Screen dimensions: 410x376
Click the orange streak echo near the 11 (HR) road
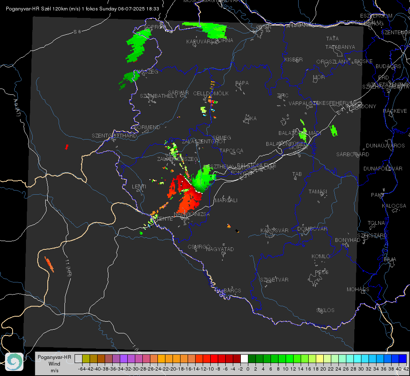pos(49,264)
